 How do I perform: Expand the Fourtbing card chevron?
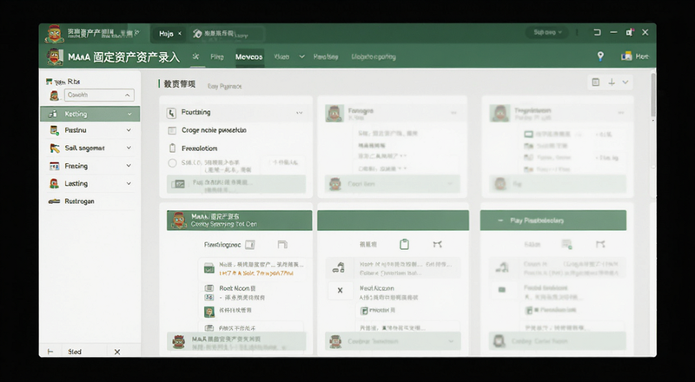click(x=299, y=113)
